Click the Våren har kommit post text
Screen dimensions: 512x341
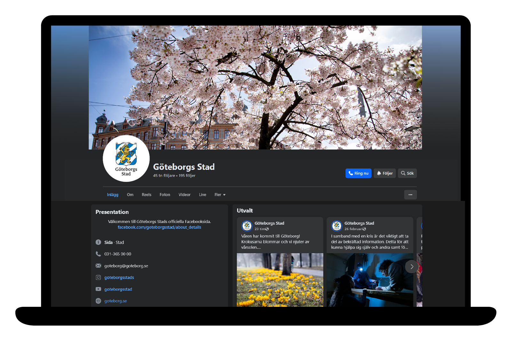(x=275, y=242)
